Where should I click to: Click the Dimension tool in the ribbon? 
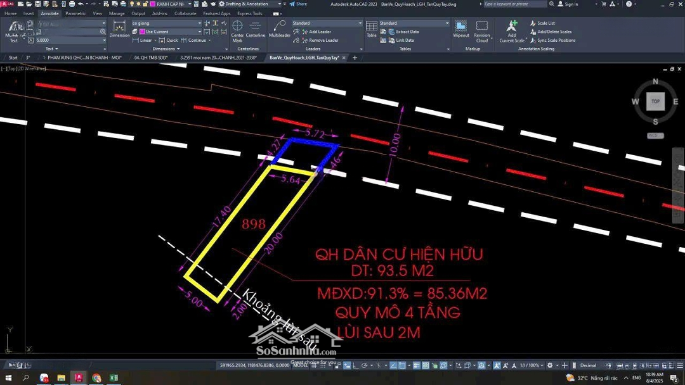pos(119,28)
